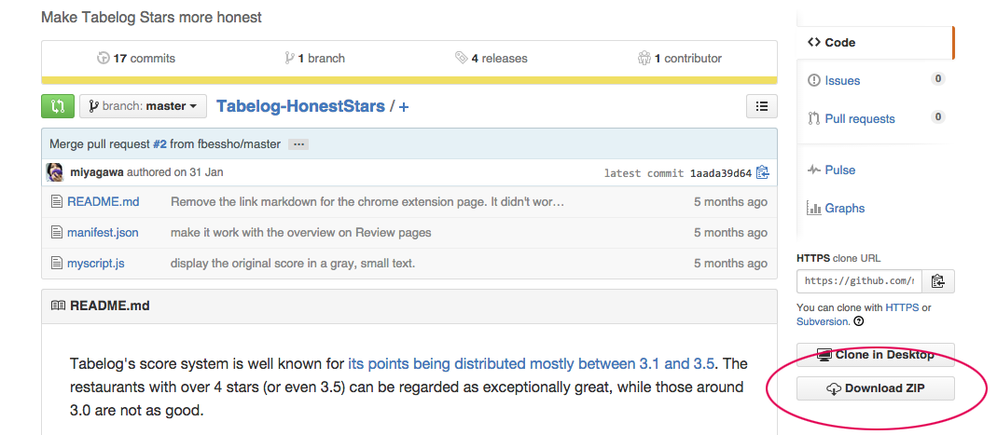Click miyagawa's avatar thumbnail
Screen dimensions: 997x435
[54, 172]
